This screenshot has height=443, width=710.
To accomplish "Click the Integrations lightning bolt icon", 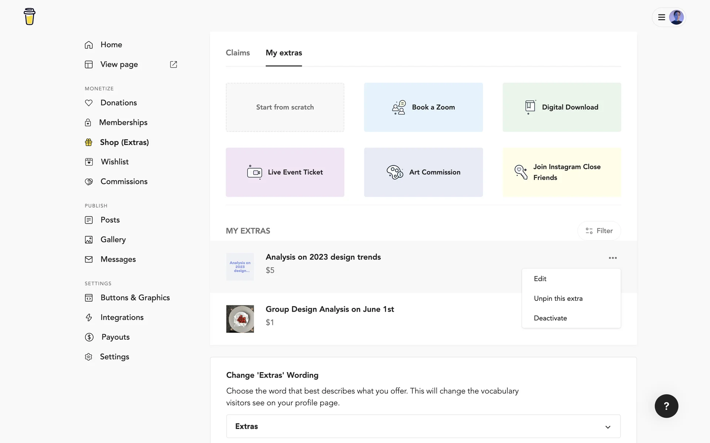I will tap(89, 317).
